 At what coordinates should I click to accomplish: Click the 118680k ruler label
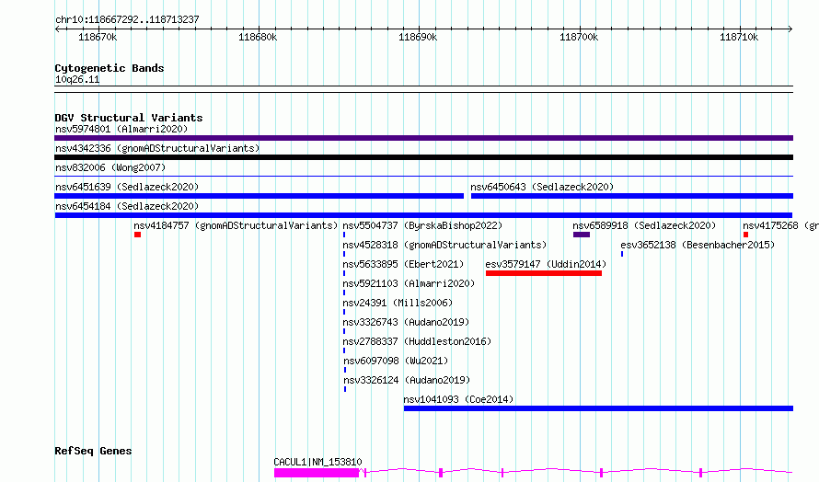[258, 37]
